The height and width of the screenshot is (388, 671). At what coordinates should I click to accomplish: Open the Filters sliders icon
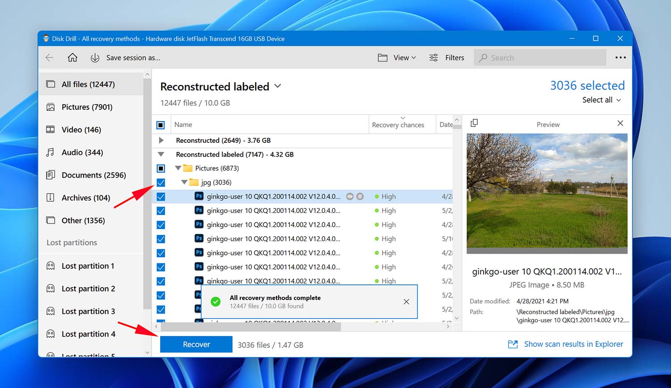tap(433, 58)
